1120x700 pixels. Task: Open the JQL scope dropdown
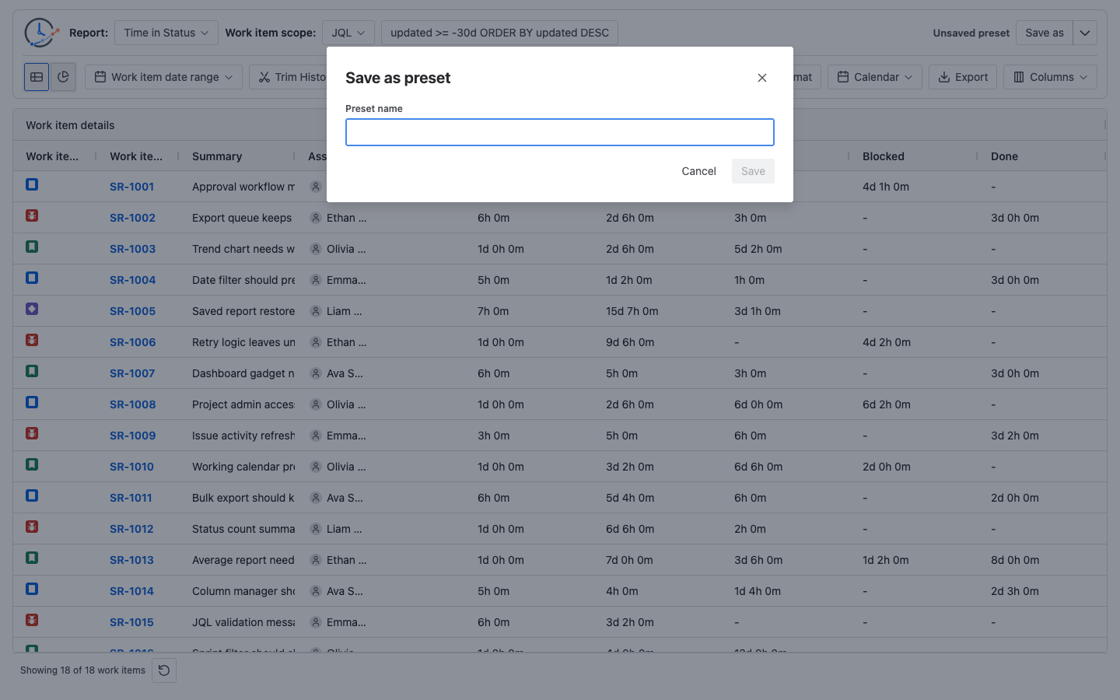pos(348,33)
